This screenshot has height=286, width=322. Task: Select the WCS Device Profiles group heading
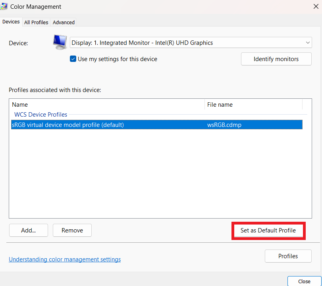(41, 115)
